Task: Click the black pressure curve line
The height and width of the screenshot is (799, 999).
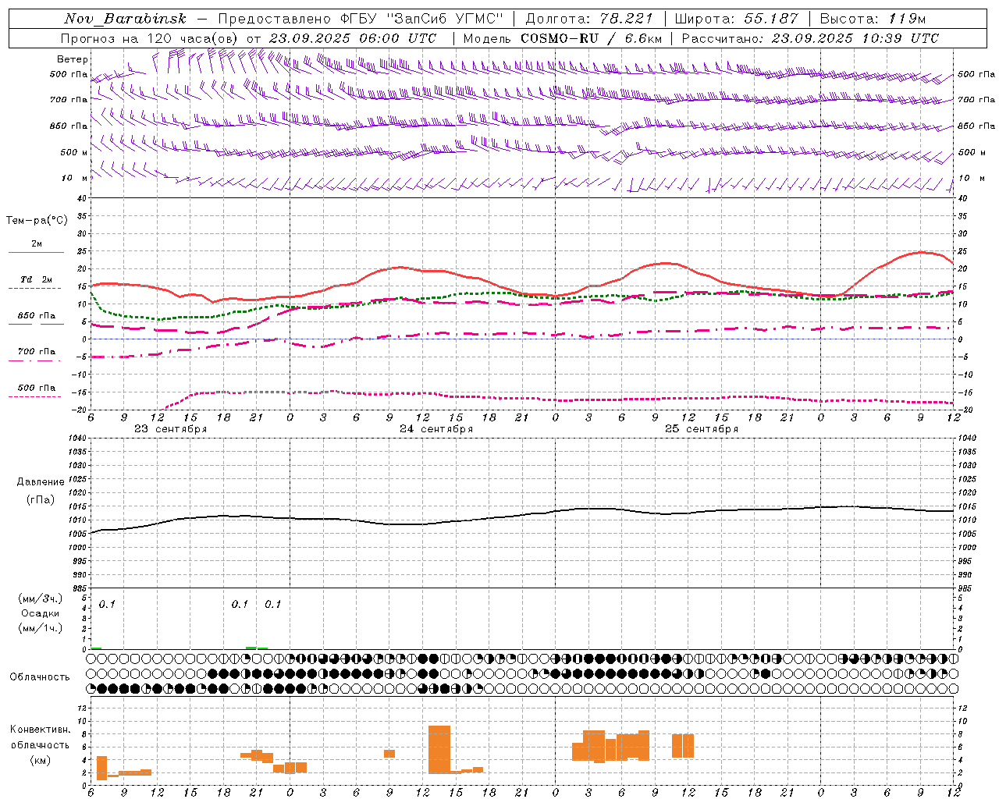Action: pos(523,517)
